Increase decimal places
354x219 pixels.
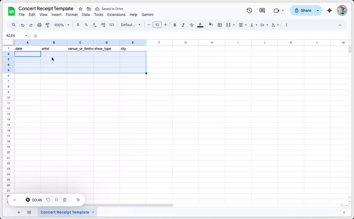coord(103,25)
